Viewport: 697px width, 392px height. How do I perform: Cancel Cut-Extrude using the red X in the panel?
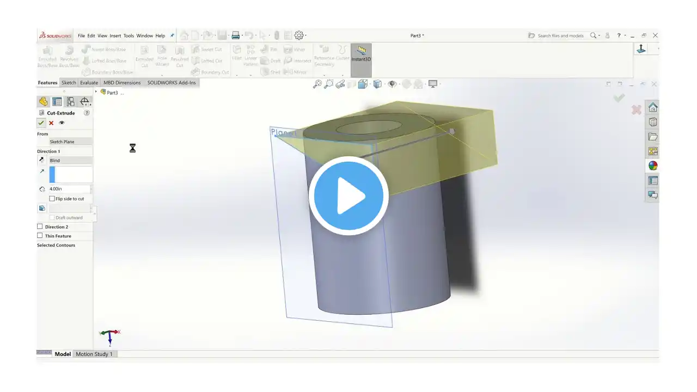click(51, 123)
